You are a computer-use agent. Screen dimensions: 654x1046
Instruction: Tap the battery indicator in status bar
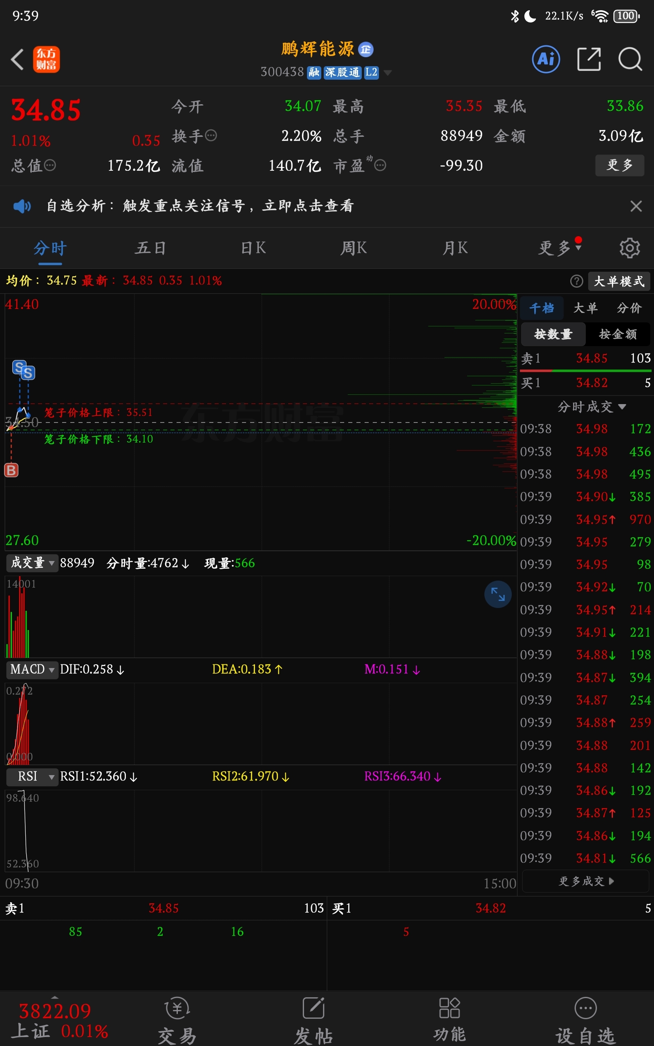click(626, 16)
